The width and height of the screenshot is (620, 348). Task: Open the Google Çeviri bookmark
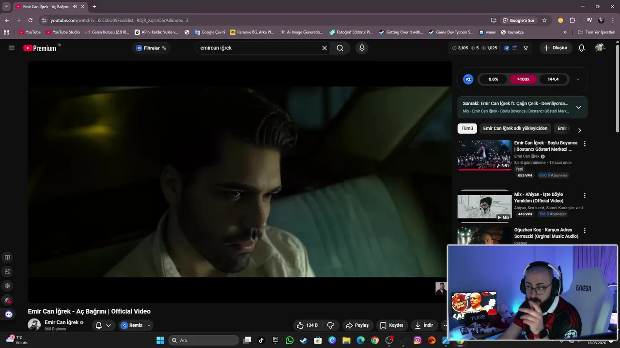point(210,32)
